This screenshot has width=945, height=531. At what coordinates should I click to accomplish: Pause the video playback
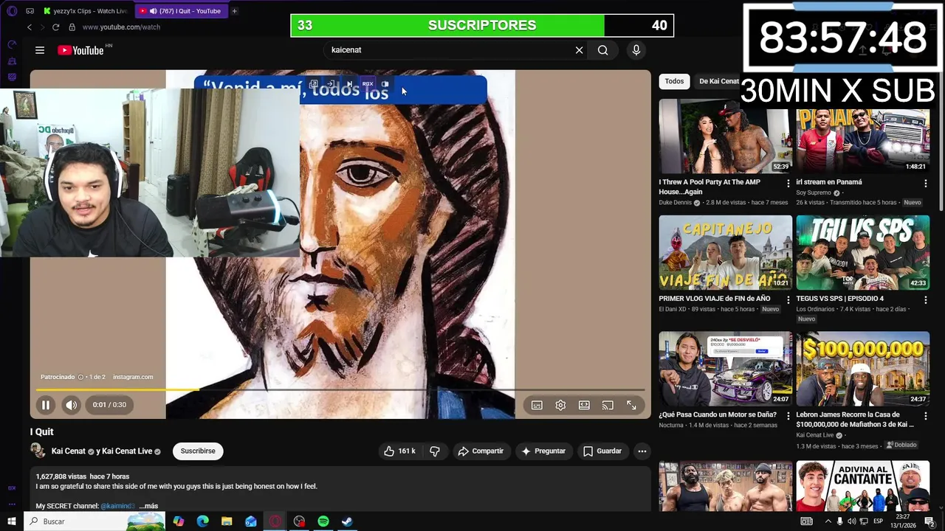[x=46, y=405]
